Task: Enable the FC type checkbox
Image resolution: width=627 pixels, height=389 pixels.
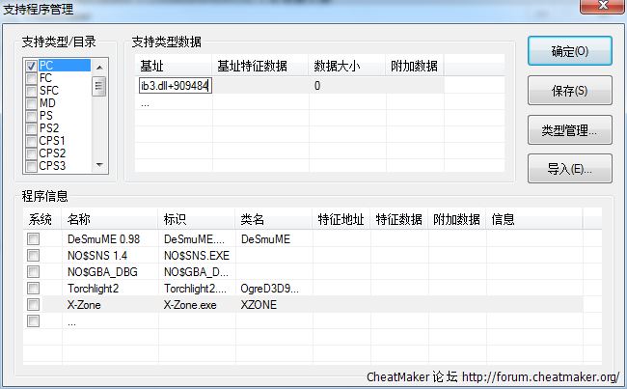Action: point(32,78)
